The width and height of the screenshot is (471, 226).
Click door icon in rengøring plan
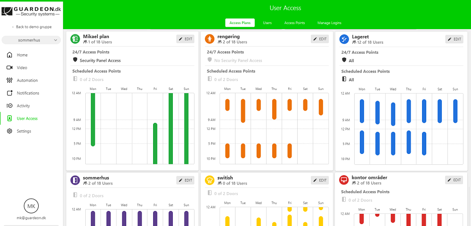pyautogui.click(x=210, y=79)
